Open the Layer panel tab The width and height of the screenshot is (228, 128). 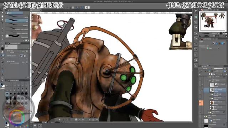[204, 66]
